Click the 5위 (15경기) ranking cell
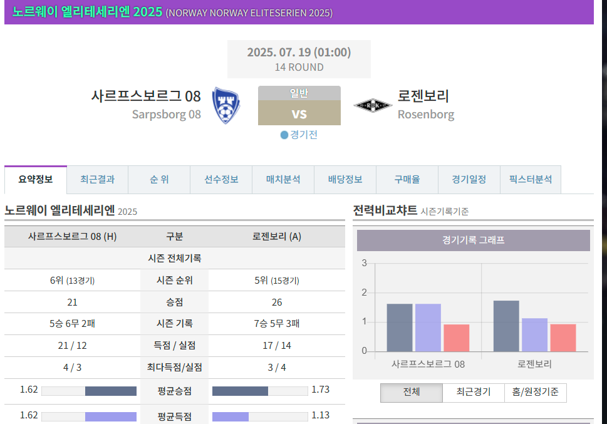607x424 pixels. (x=277, y=281)
